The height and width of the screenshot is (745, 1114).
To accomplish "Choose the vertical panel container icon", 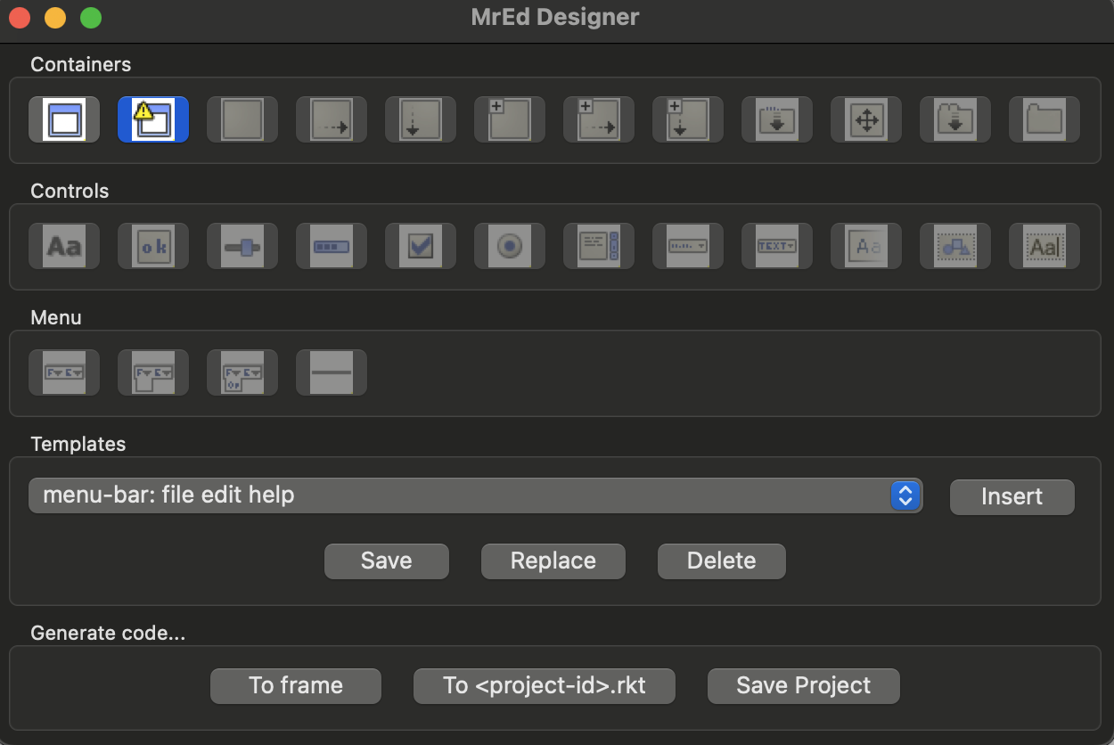I will pyautogui.click(x=421, y=119).
